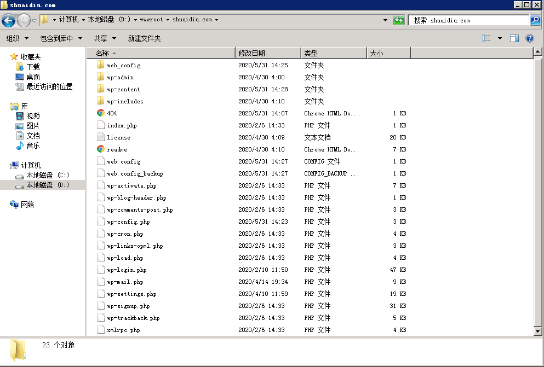Select the 库 libraries node
This screenshot has height=367, width=544.
coord(19,106)
